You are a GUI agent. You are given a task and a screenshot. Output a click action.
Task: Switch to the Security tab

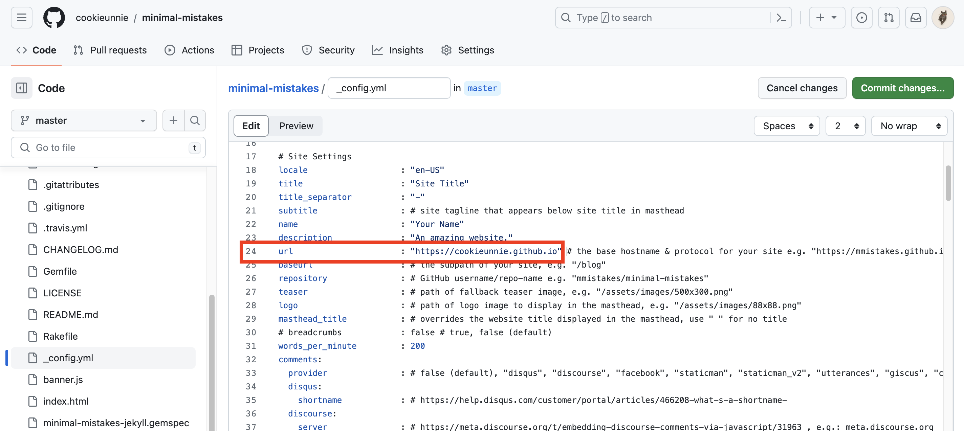click(x=328, y=50)
